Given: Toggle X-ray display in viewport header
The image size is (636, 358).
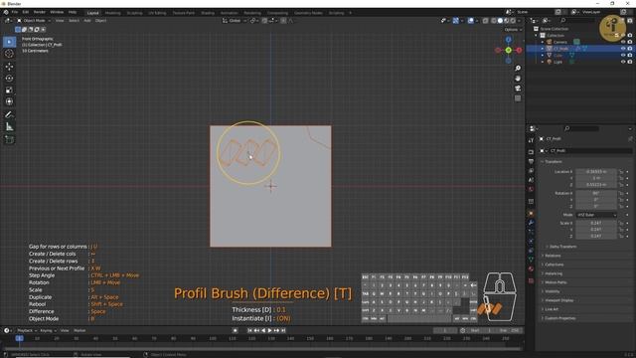Looking at the screenshot, I should pyautogui.click(x=485, y=21).
